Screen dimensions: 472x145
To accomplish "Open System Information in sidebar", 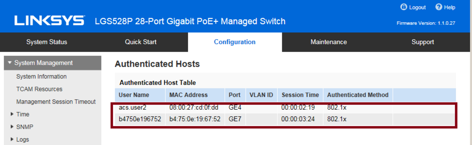I will click(41, 76).
